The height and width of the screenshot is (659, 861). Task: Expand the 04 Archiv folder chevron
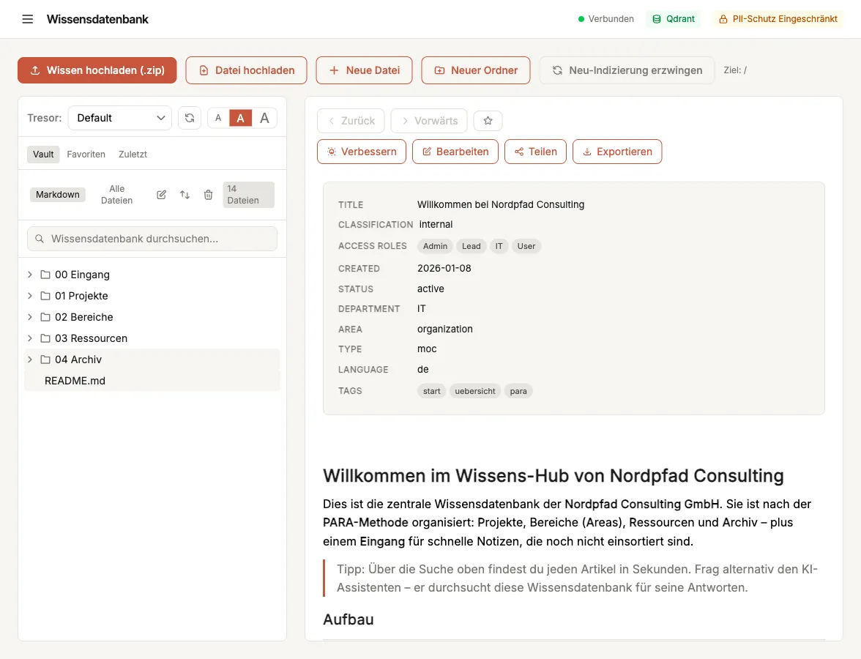pos(30,360)
